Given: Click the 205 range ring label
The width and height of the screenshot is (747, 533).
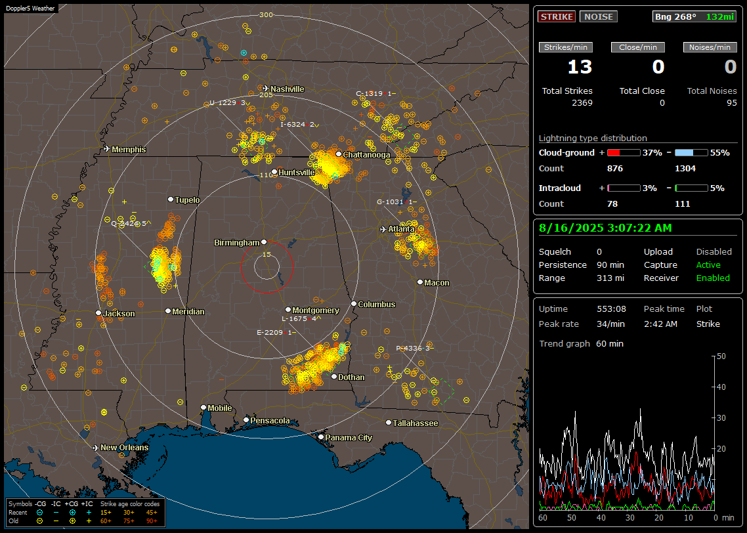Looking at the screenshot, I should coord(266,95).
